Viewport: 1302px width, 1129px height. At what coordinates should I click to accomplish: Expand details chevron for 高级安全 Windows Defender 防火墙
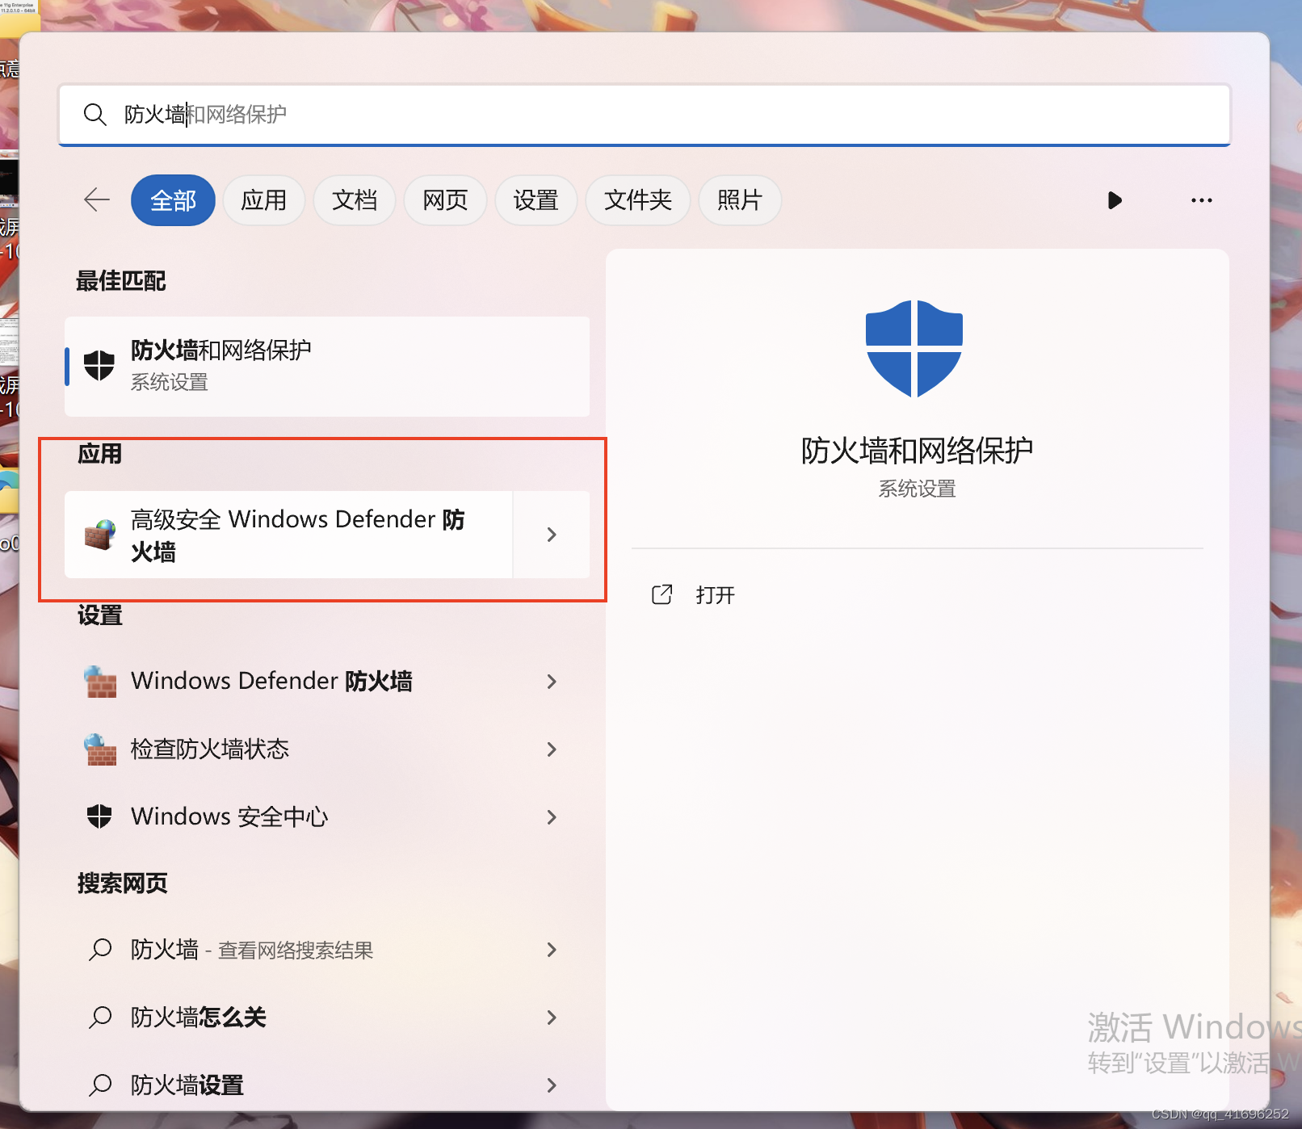pos(552,535)
